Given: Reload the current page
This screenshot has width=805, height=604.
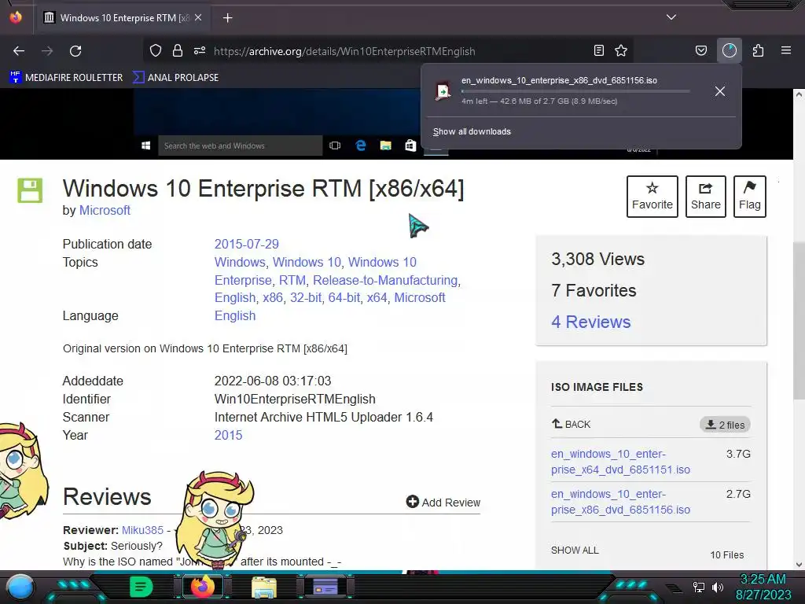Looking at the screenshot, I should coord(75,51).
